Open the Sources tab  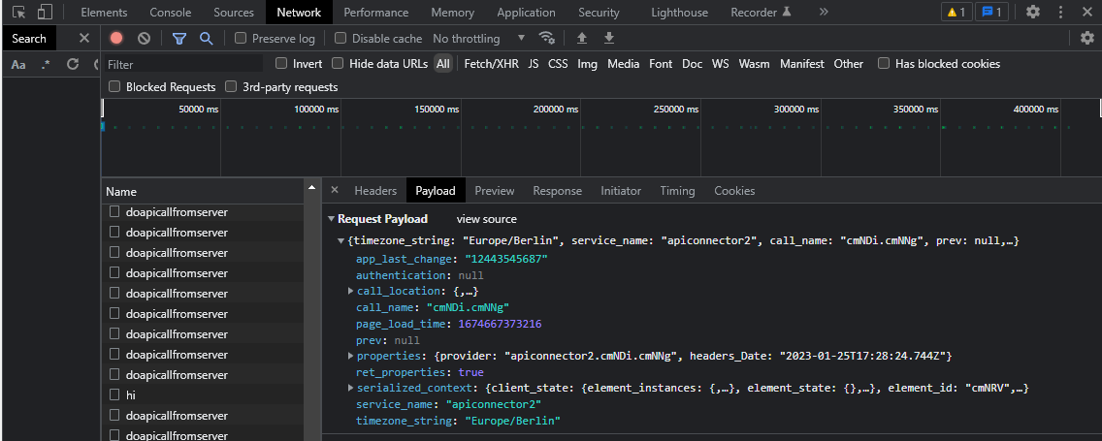(x=234, y=12)
